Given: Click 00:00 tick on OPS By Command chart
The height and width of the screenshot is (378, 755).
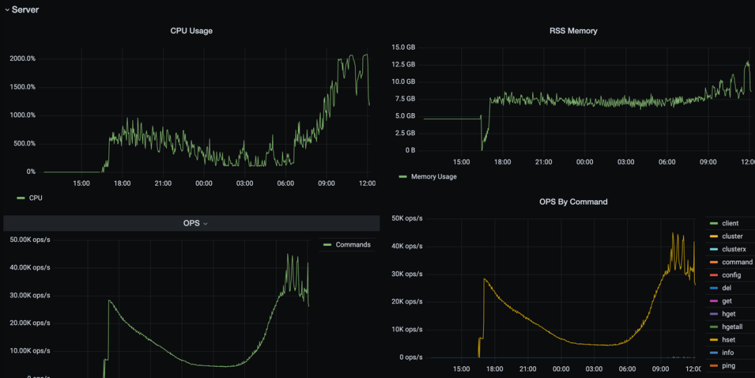Looking at the screenshot, I should 561,370.
